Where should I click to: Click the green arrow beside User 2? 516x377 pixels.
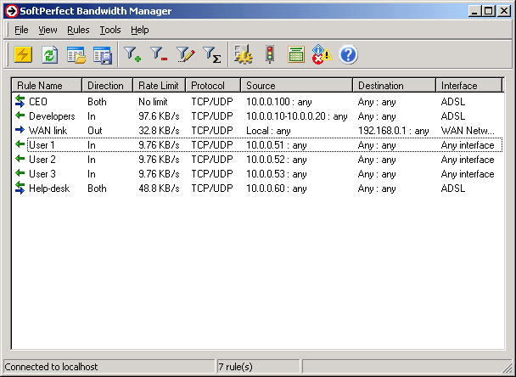(20, 159)
